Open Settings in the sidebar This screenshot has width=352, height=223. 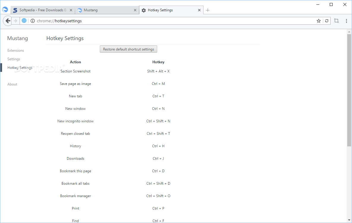(14, 59)
